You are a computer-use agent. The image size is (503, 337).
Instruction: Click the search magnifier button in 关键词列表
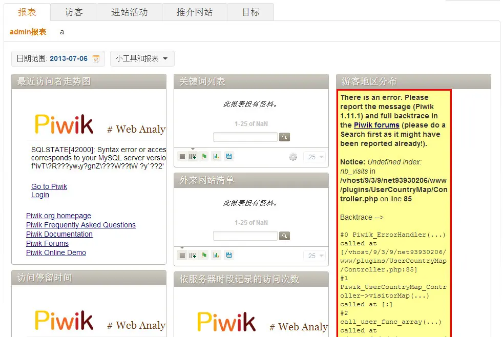pos(285,137)
